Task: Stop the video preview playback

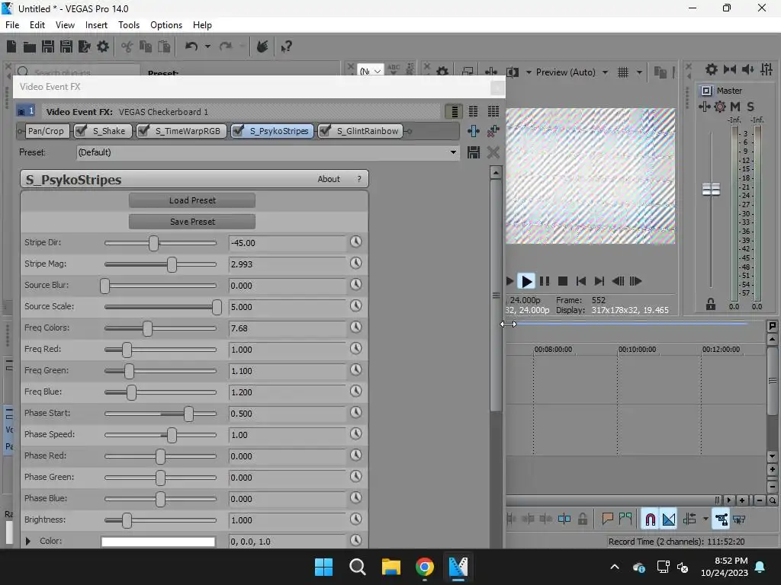Action: (x=563, y=281)
